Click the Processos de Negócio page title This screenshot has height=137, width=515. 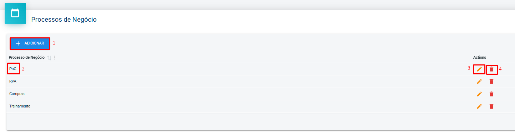pyautogui.click(x=64, y=20)
